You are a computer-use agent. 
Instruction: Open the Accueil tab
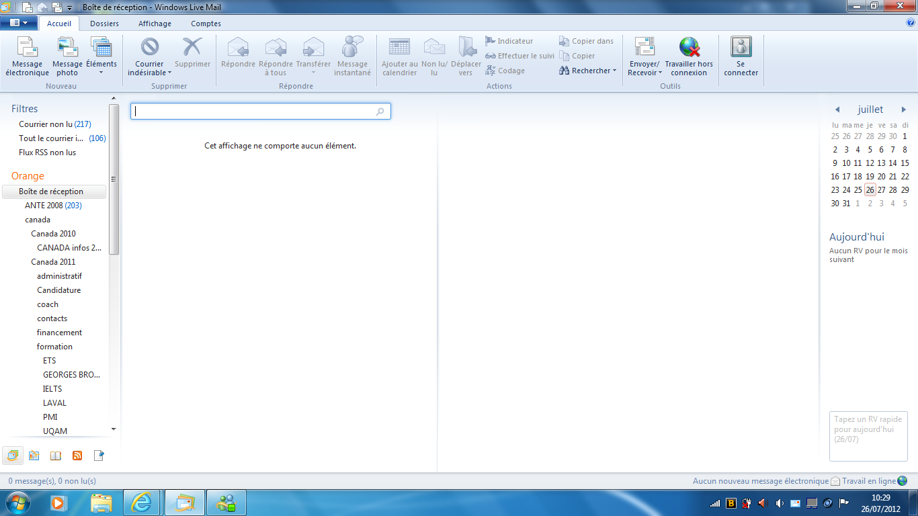coord(59,24)
